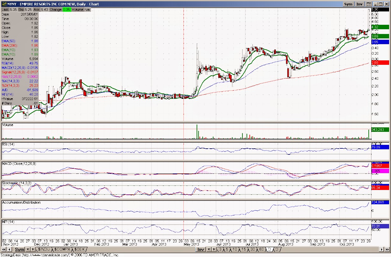Switch to the $INDU symbol tab
This screenshot has height=257, width=391.
pos(45,249)
